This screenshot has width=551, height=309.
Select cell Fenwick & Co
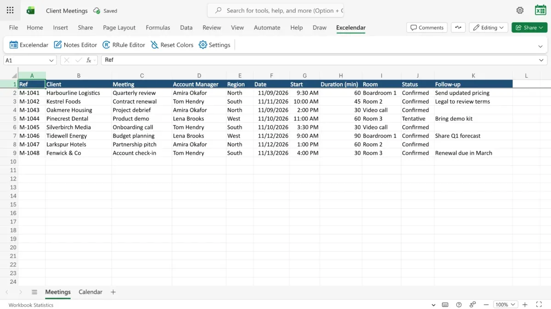click(79, 153)
